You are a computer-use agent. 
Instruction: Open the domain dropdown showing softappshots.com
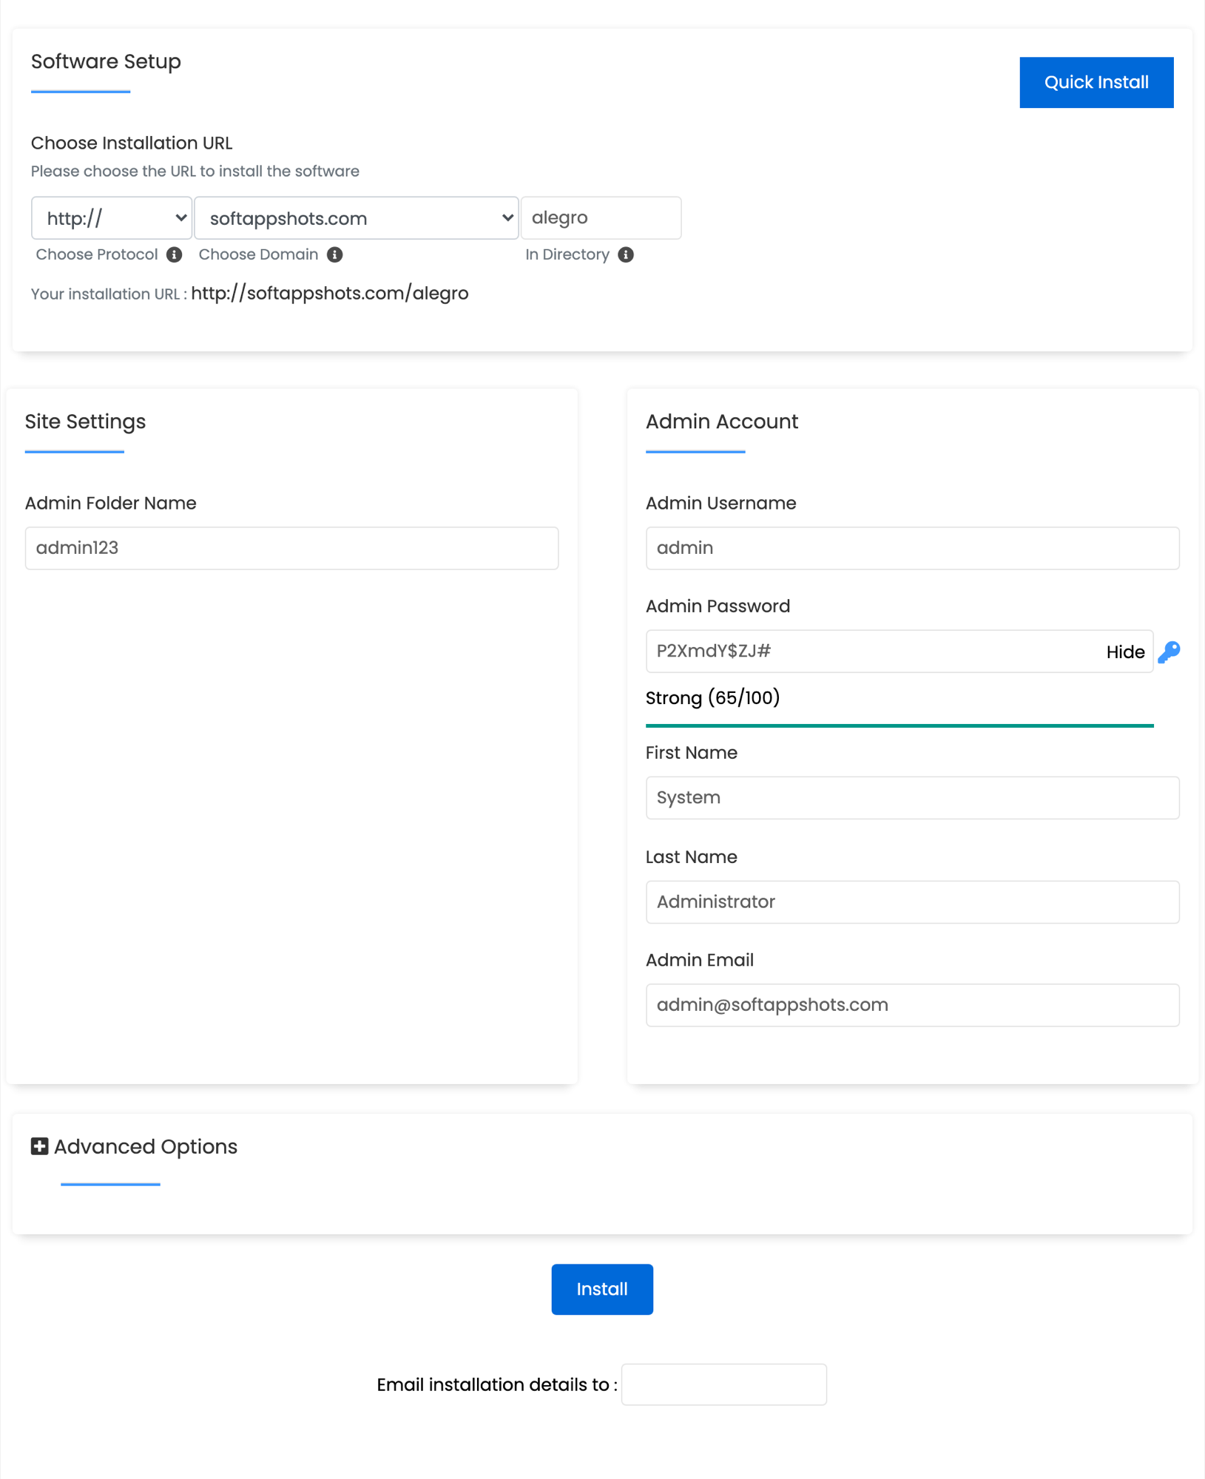[356, 217]
